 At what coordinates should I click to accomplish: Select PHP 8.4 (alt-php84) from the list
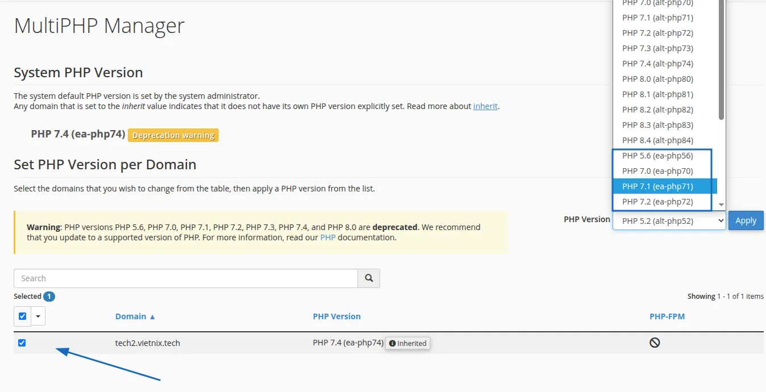click(x=657, y=140)
